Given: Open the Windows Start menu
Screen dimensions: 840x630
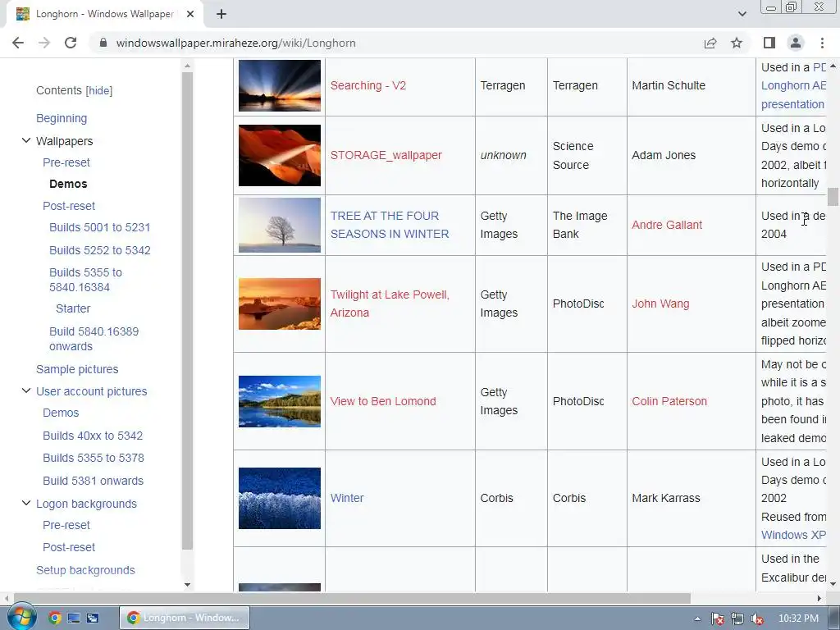Looking at the screenshot, I should click(21, 617).
